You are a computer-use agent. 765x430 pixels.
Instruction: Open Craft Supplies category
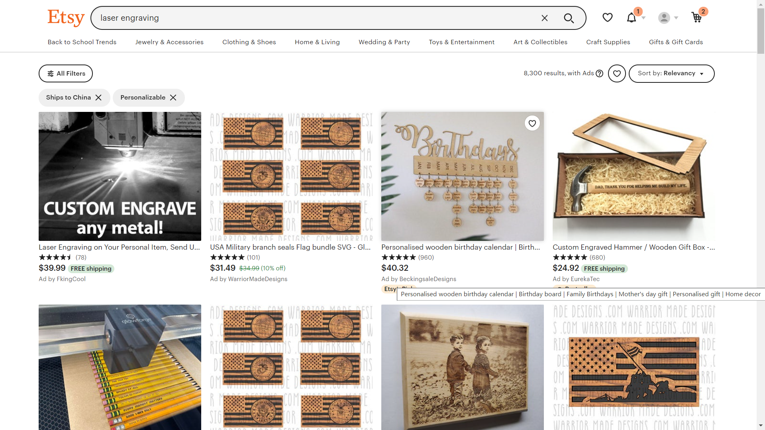click(x=608, y=42)
